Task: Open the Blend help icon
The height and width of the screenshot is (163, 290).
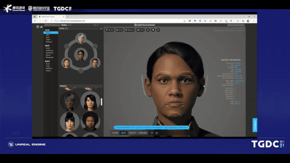Action: click(x=67, y=29)
